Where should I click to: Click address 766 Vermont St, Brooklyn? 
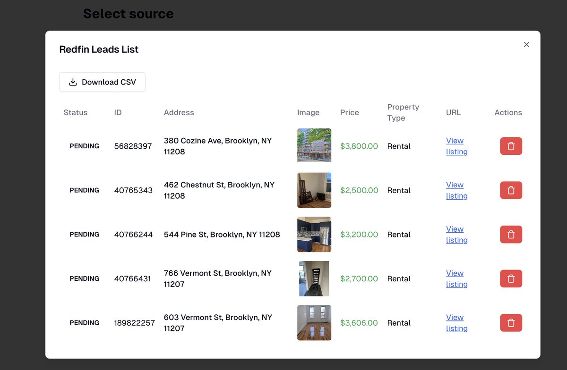click(218, 278)
